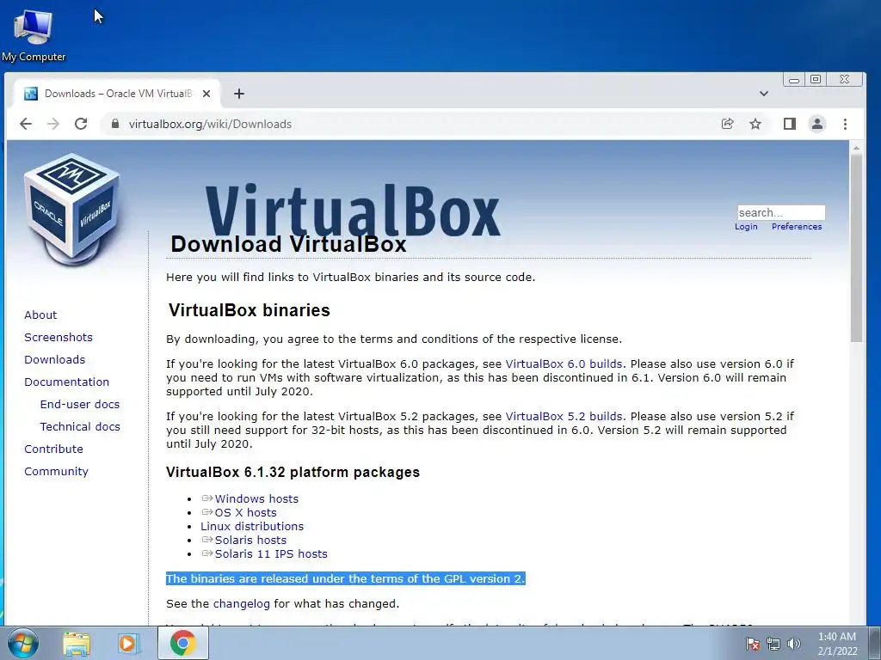This screenshot has height=660, width=881.
Task: Click the highlighted GPL version 2 sentence
Action: pos(346,578)
